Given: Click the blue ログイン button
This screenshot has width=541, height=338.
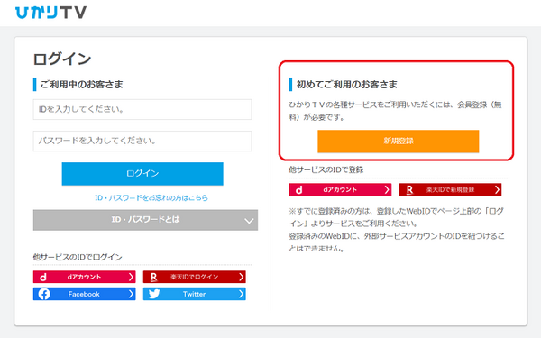Looking at the screenshot, I should coord(142,173).
